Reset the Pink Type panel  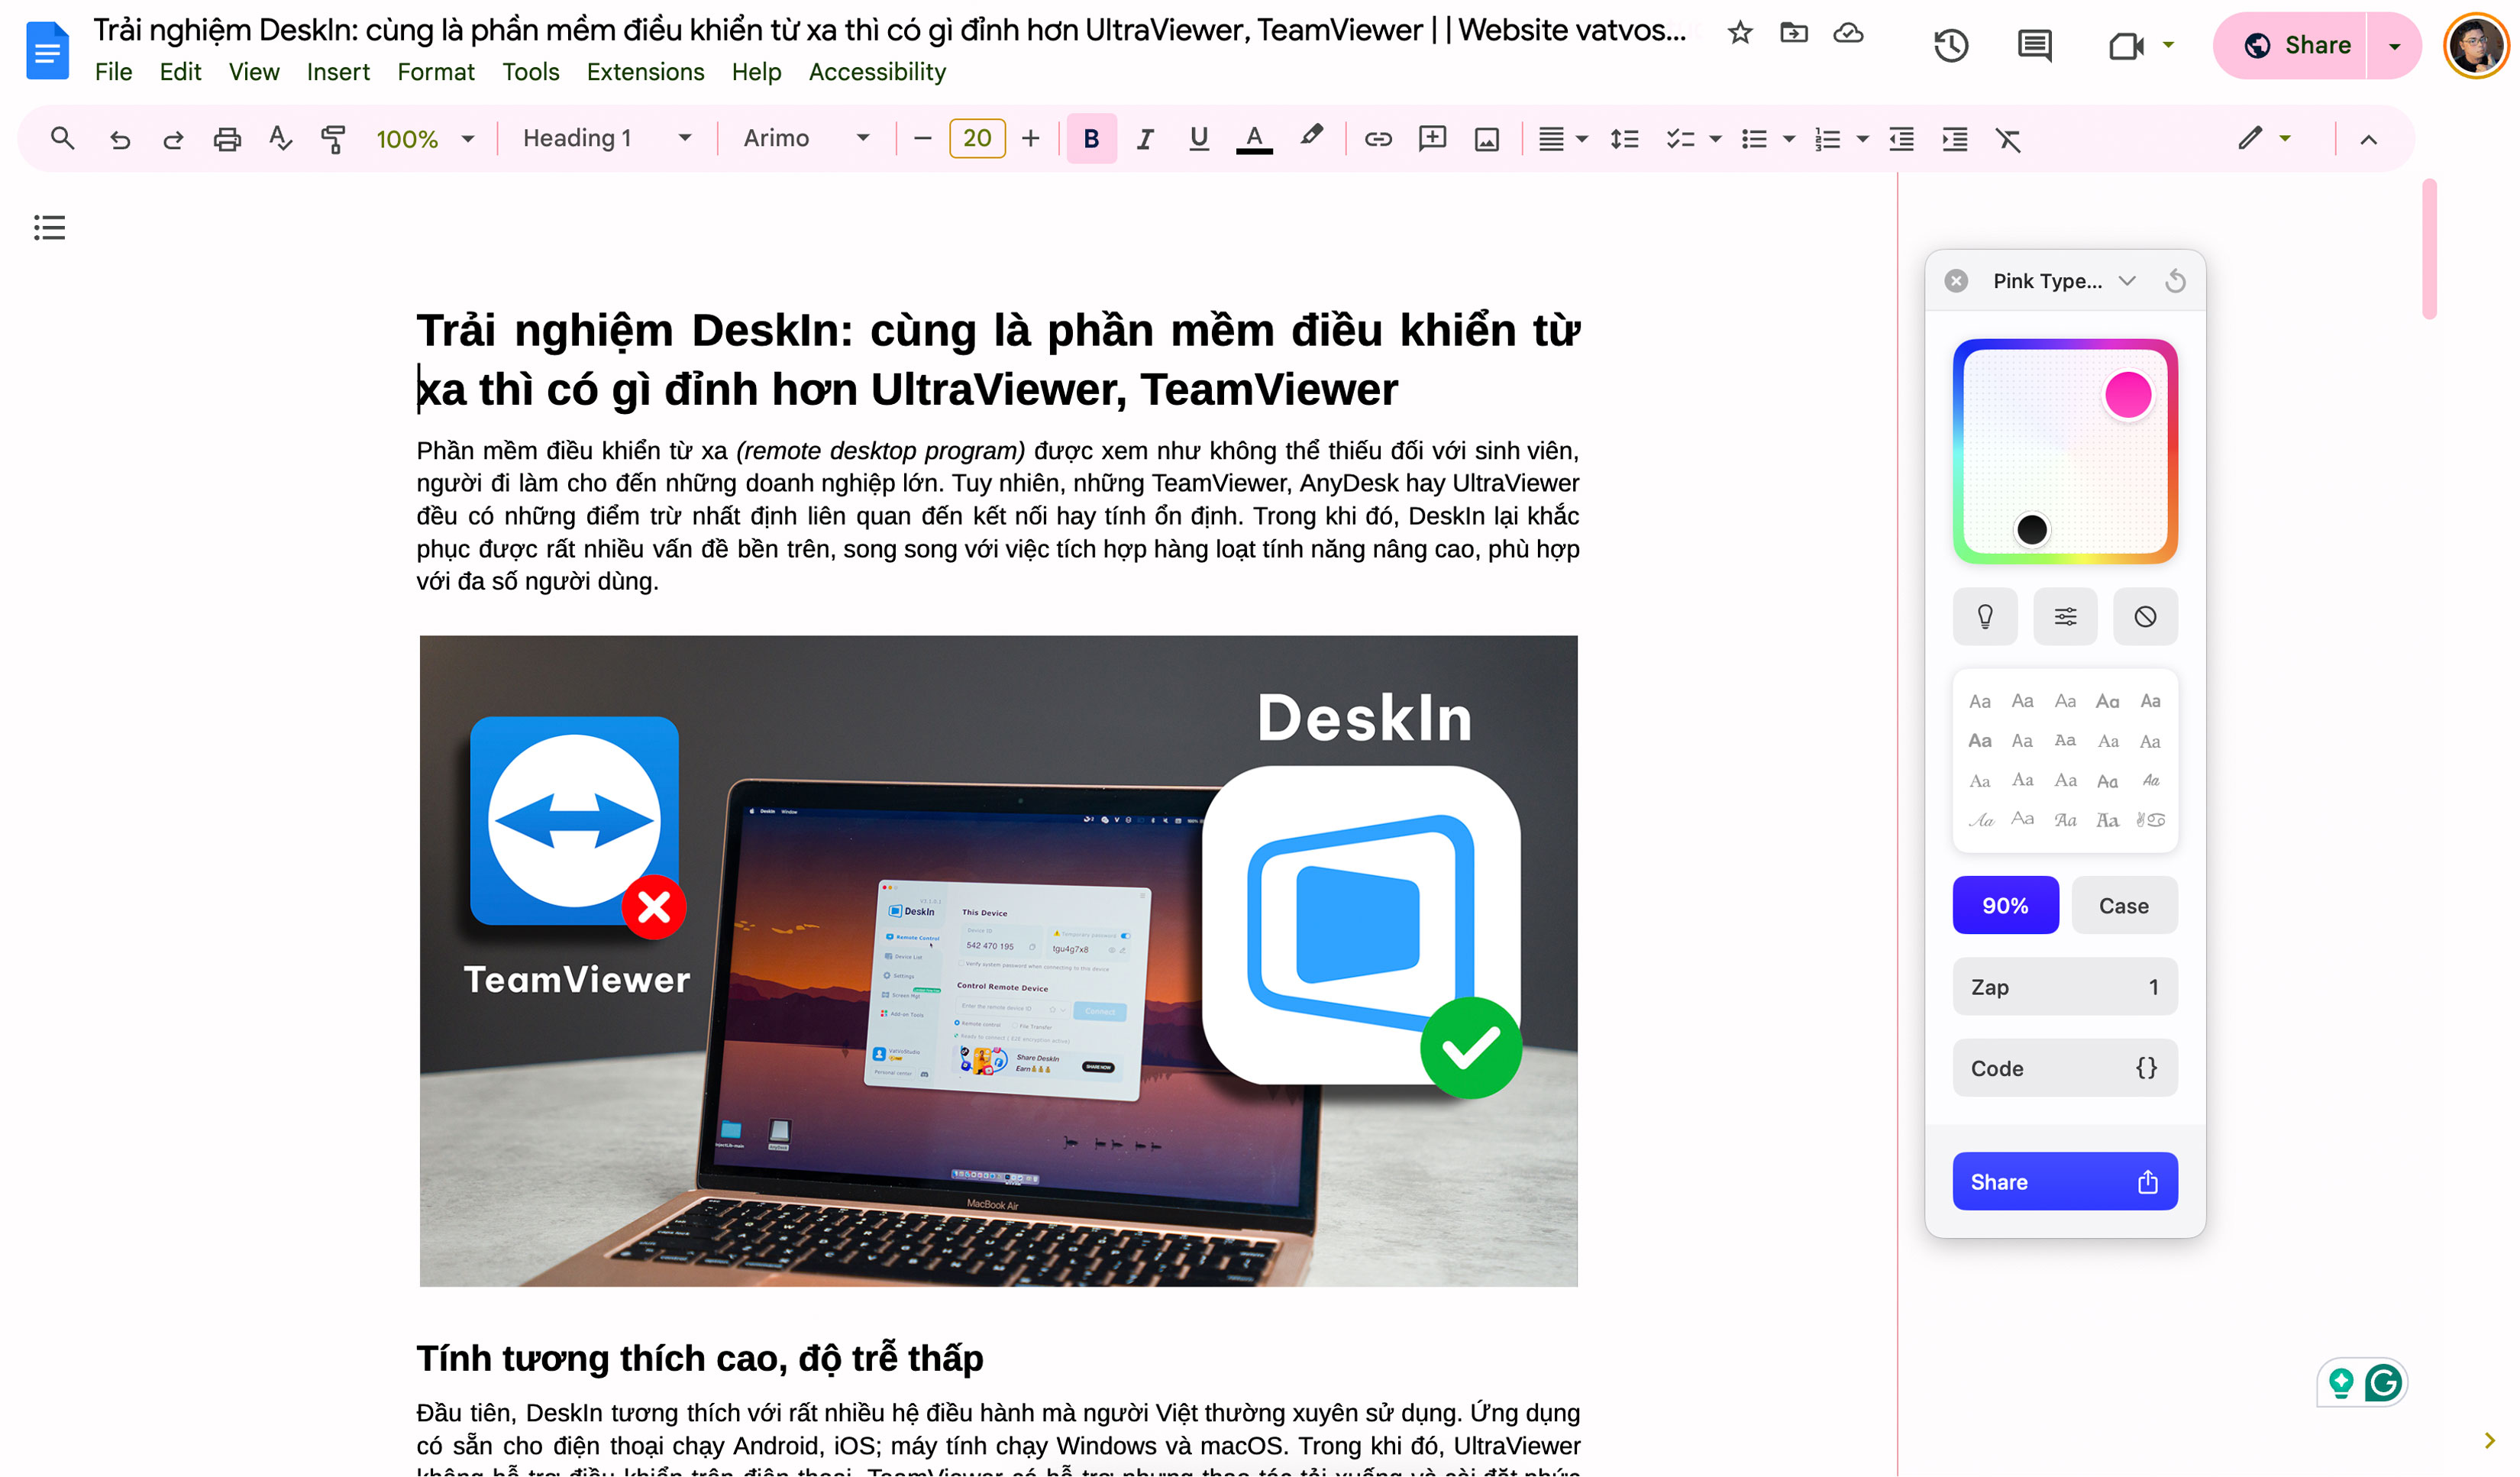pos(2175,281)
